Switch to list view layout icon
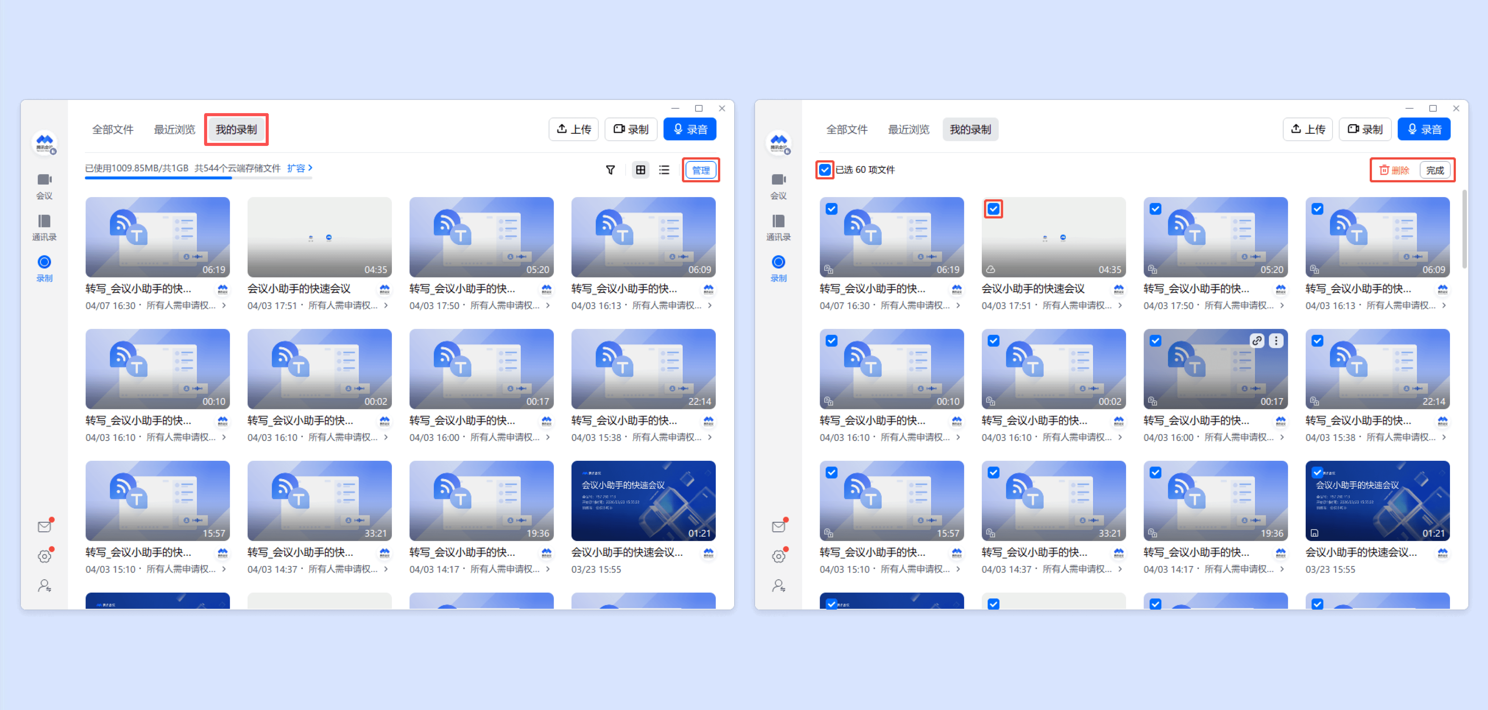Screen dimensions: 1488x710 (x=664, y=170)
